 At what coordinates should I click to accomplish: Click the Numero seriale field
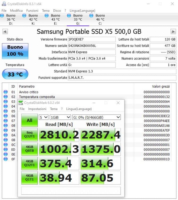[x=92, y=46]
